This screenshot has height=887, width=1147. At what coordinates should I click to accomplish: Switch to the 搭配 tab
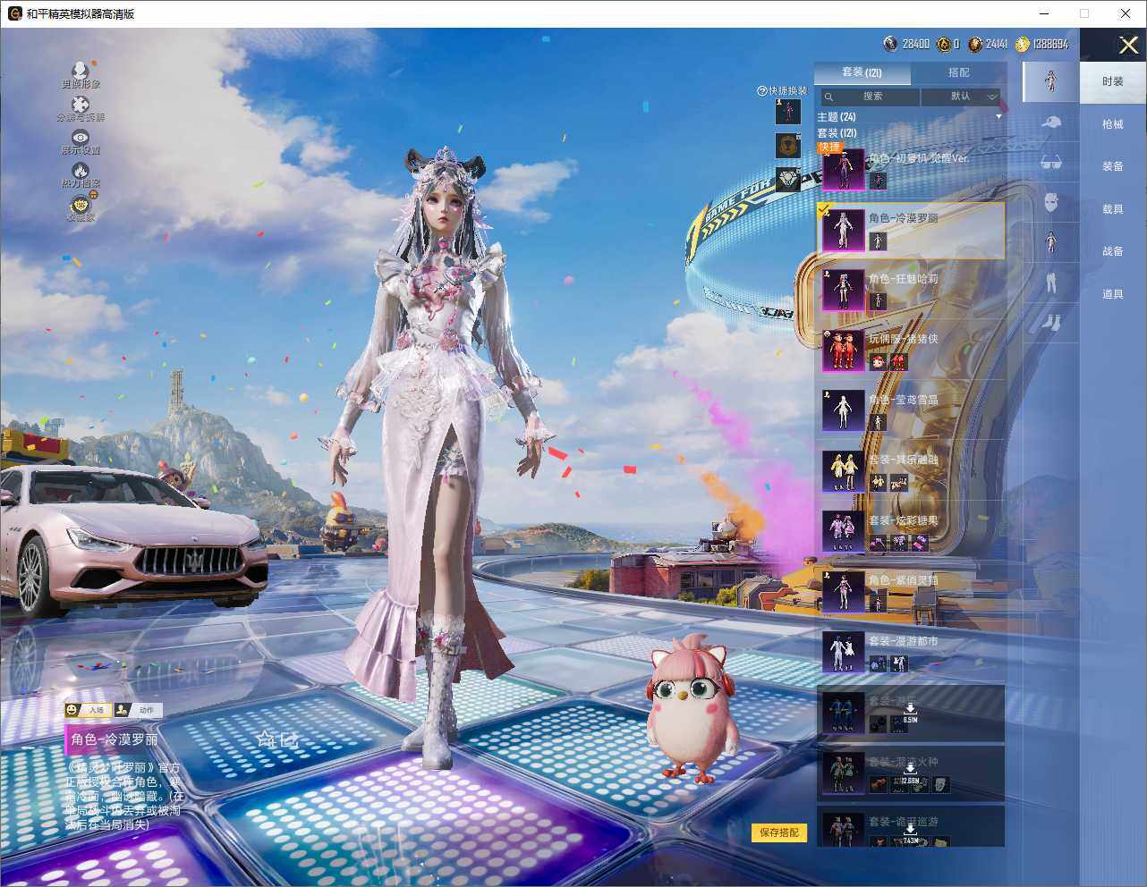[958, 72]
